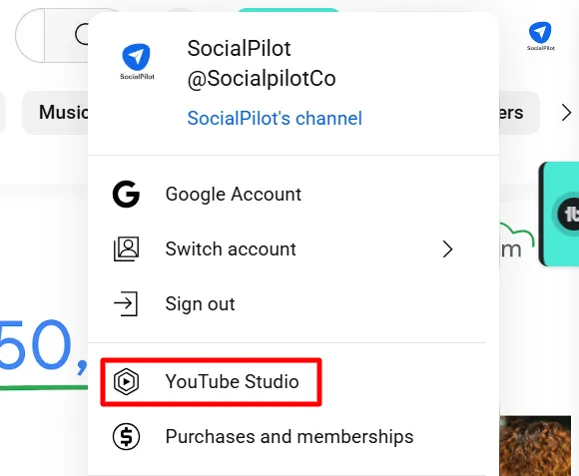Click the category chip ending in 'ers'
Image resolution: width=579 pixels, height=476 pixels.
pos(519,113)
